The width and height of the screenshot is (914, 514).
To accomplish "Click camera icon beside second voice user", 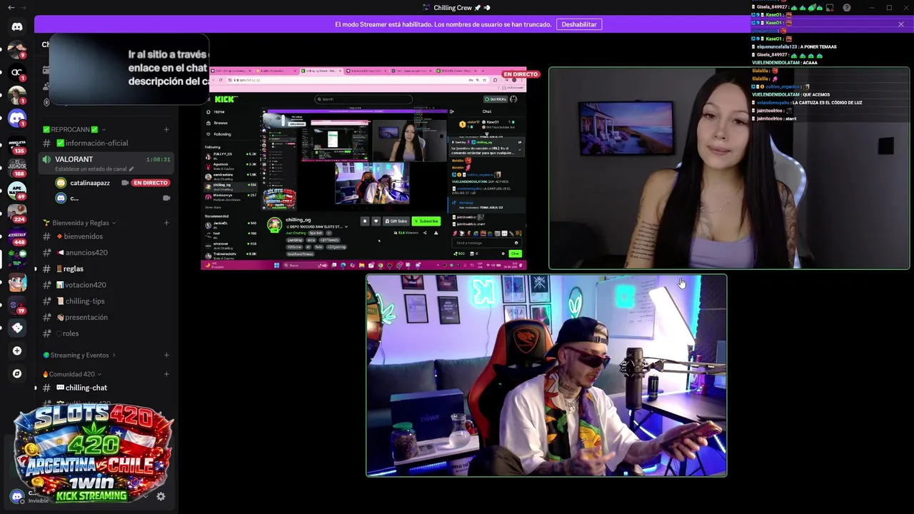I will point(166,198).
